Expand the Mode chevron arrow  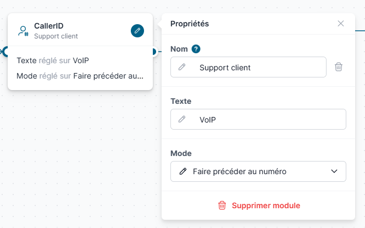(334, 171)
